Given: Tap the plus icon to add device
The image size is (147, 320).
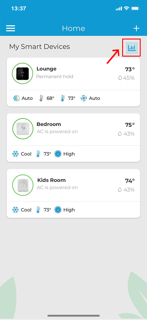Looking at the screenshot, I should (x=136, y=28).
